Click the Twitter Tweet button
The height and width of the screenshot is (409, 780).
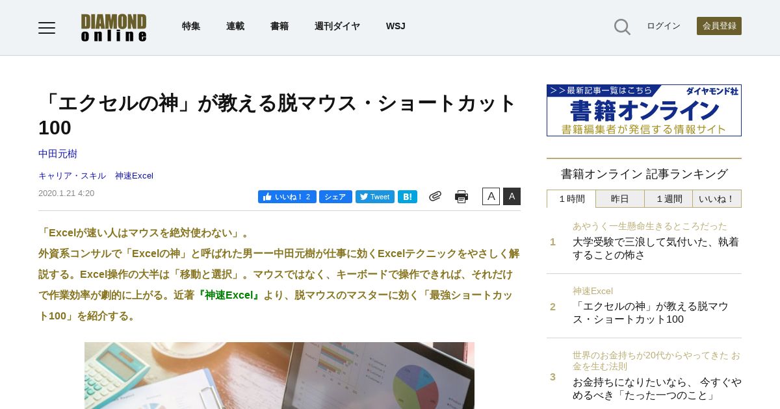375,197
